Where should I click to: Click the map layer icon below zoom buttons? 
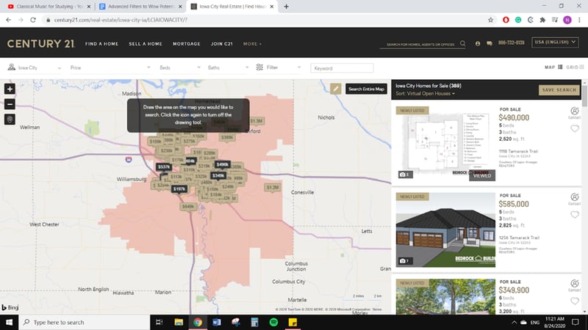[10, 120]
